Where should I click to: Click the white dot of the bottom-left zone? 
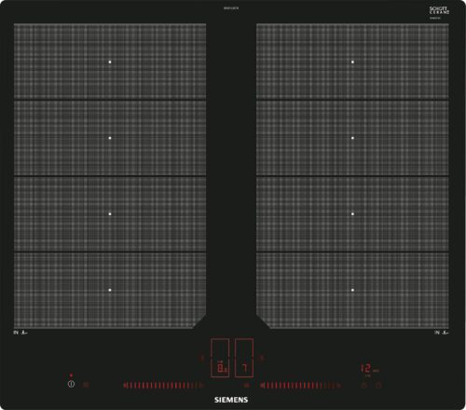click(x=110, y=290)
